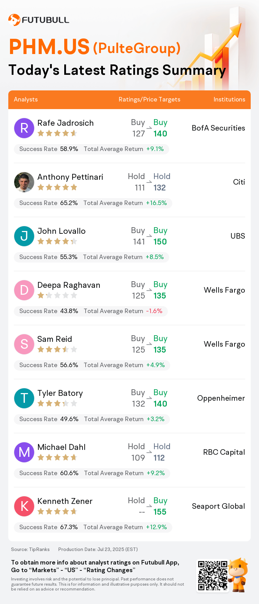Open Anthony Pettinari's profile photo
The width and height of the screenshot is (259, 604).
[x=24, y=182]
